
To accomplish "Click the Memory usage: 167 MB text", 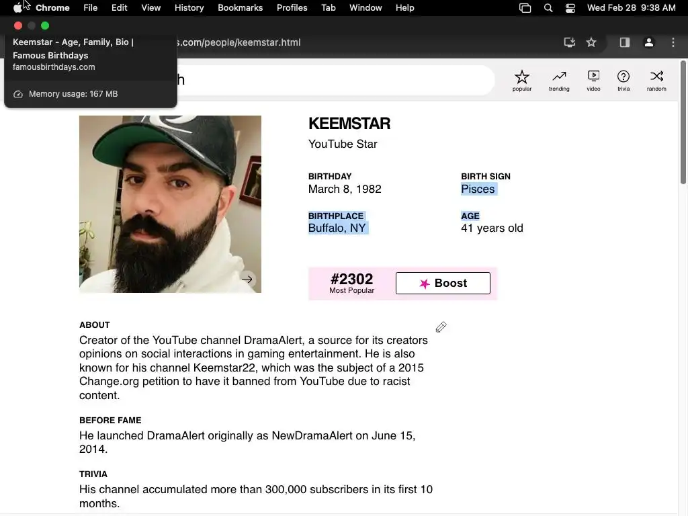I will point(73,94).
